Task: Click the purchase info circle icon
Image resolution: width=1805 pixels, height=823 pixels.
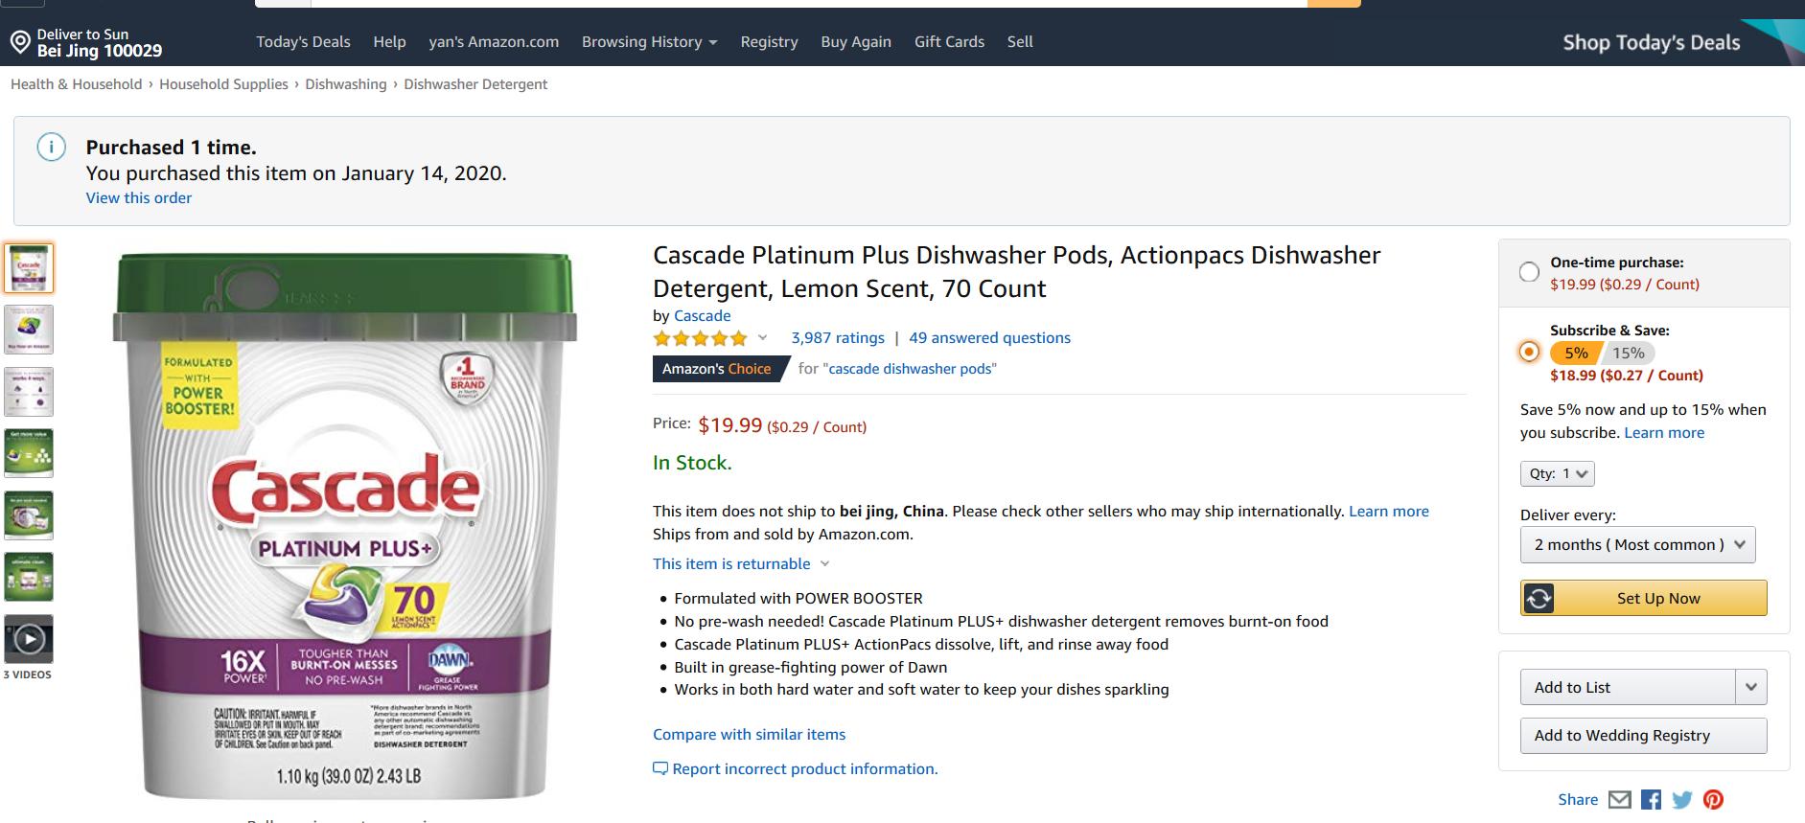Action: coord(51,148)
